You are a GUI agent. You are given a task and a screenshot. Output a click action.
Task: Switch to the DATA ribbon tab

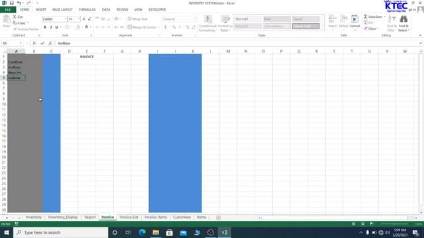click(x=106, y=10)
